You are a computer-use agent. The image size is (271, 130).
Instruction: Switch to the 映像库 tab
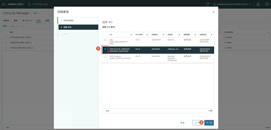[6, 21]
